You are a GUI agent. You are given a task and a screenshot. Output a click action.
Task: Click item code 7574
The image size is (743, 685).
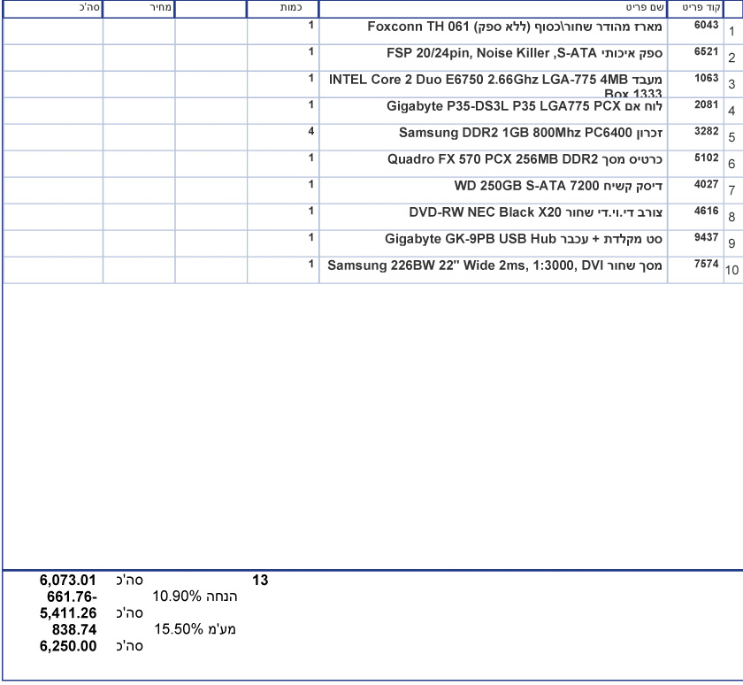pyautogui.click(x=706, y=264)
